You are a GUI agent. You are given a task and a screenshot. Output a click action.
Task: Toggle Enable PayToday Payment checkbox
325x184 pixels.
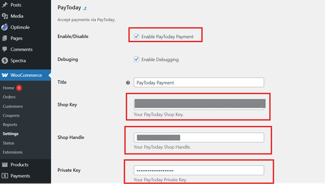[137, 37]
